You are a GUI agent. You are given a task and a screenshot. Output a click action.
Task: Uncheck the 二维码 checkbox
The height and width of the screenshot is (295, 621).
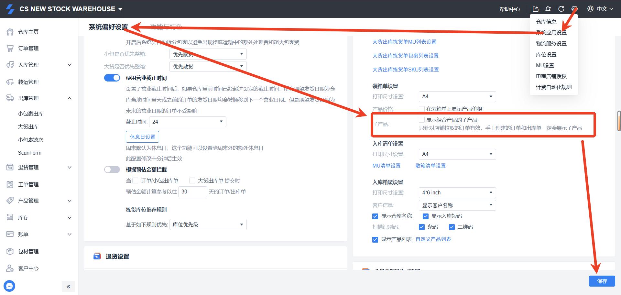tap(452, 227)
